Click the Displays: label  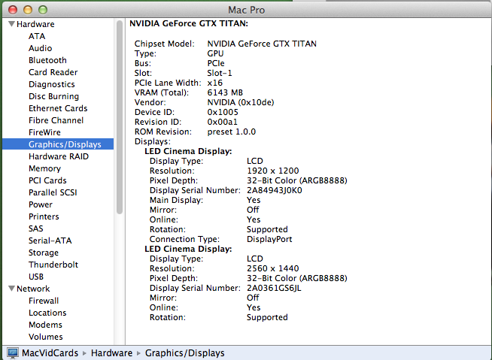click(x=152, y=141)
